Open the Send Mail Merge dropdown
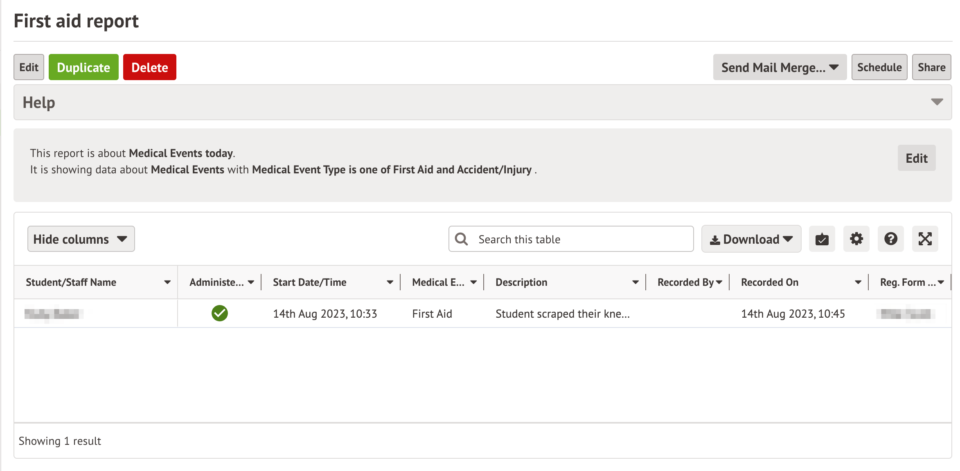Image resolution: width=960 pixels, height=471 pixels. pyautogui.click(x=780, y=67)
